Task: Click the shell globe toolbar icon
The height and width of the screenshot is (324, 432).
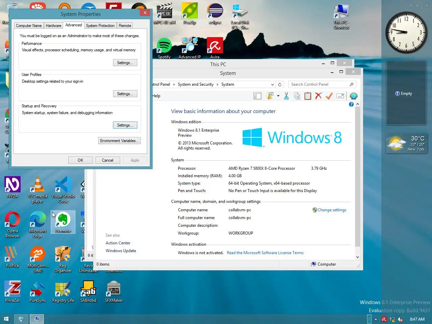Action: coord(353,96)
